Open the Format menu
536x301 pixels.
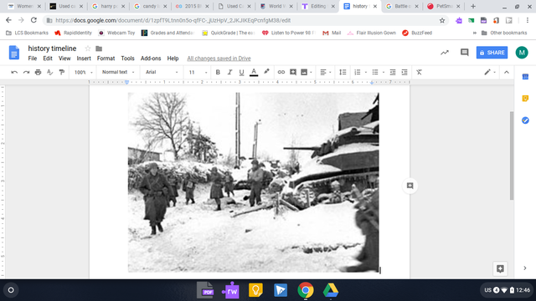point(106,59)
